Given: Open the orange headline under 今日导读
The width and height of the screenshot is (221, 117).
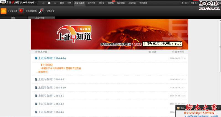Looking at the screenshot, I should [61, 68].
